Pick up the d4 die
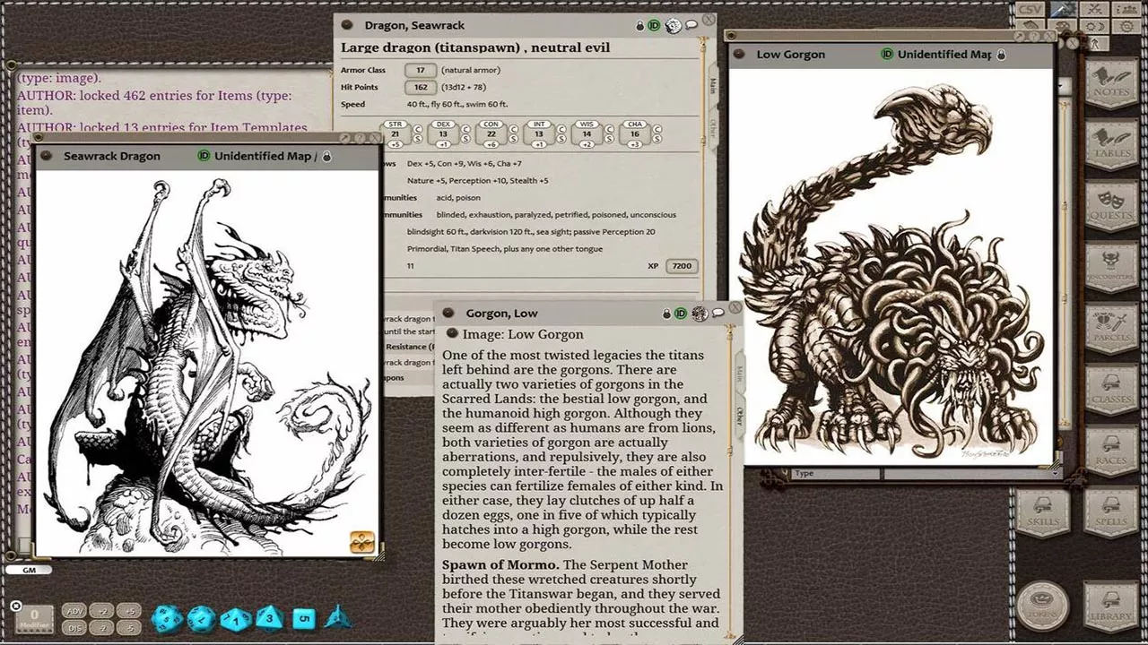The width and height of the screenshot is (1148, 645). pyautogui.click(x=337, y=616)
